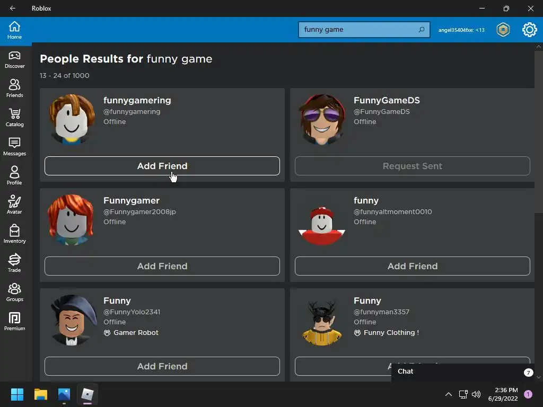Go to Profile in the sidebar
The width and height of the screenshot is (543, 407).
[14, 176]
